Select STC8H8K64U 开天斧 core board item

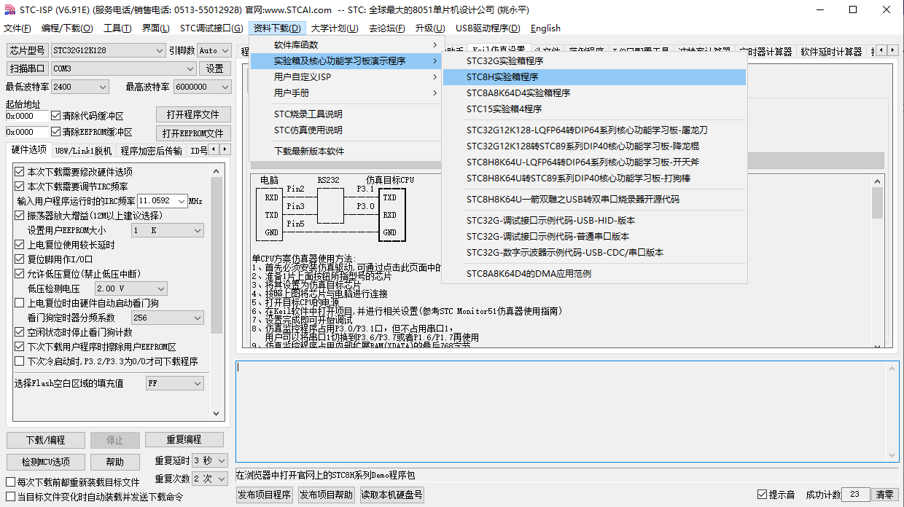click(x=594, y=162)
